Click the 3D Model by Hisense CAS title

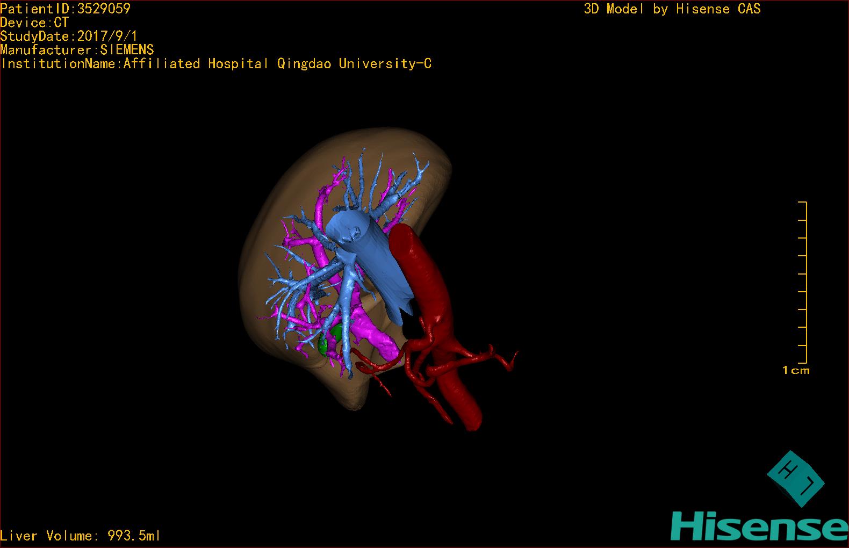click(672, 9)
